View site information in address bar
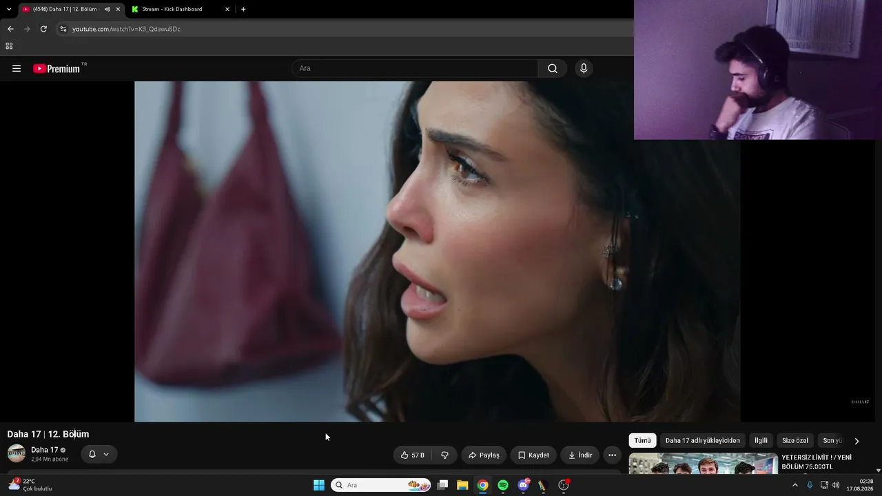The height and width of the screenshot is (496, 882). pyautogui.click(x=63, y=29)
